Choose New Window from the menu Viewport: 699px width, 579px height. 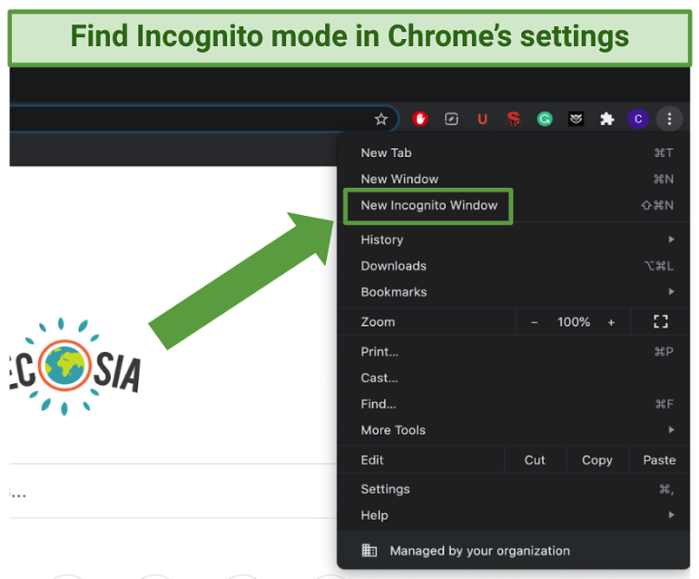(x=513, y=179)
